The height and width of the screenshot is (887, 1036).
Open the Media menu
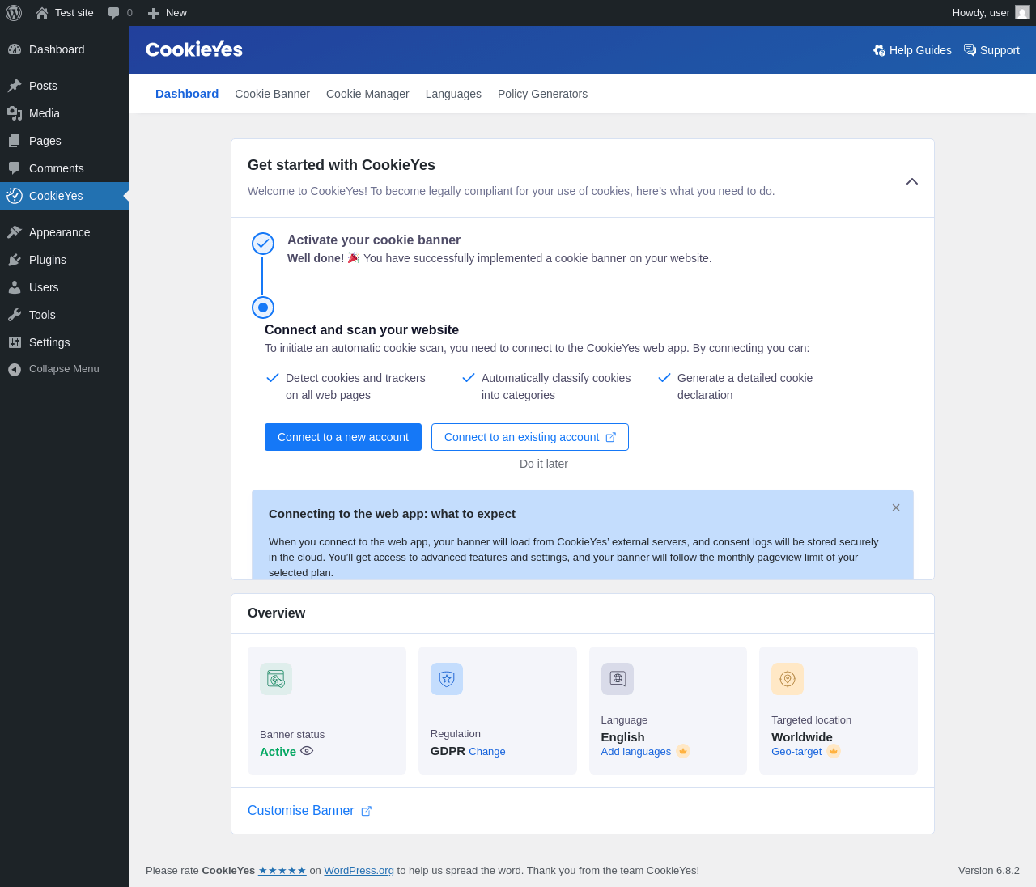[65, 113]
